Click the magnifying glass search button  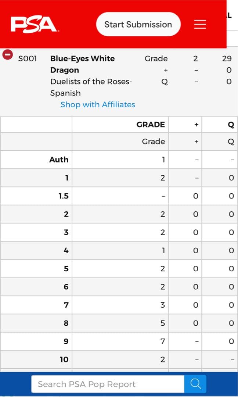[x=195, y=384]
